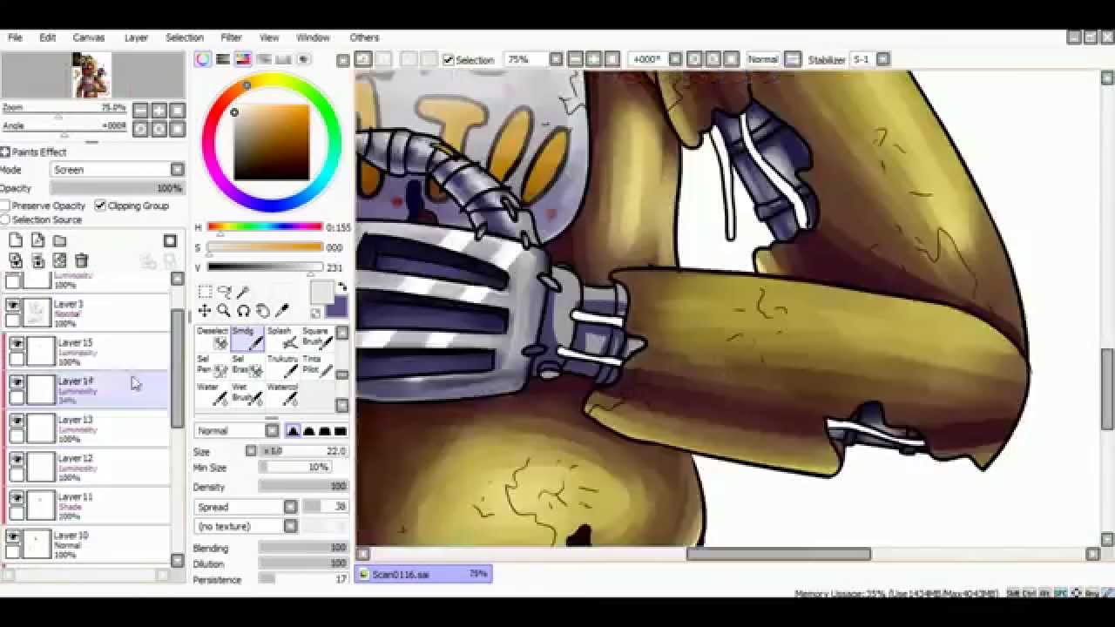Select the Smudge (Smdg) brush tool
The image size is (1115, 627).
coord(247,338)
